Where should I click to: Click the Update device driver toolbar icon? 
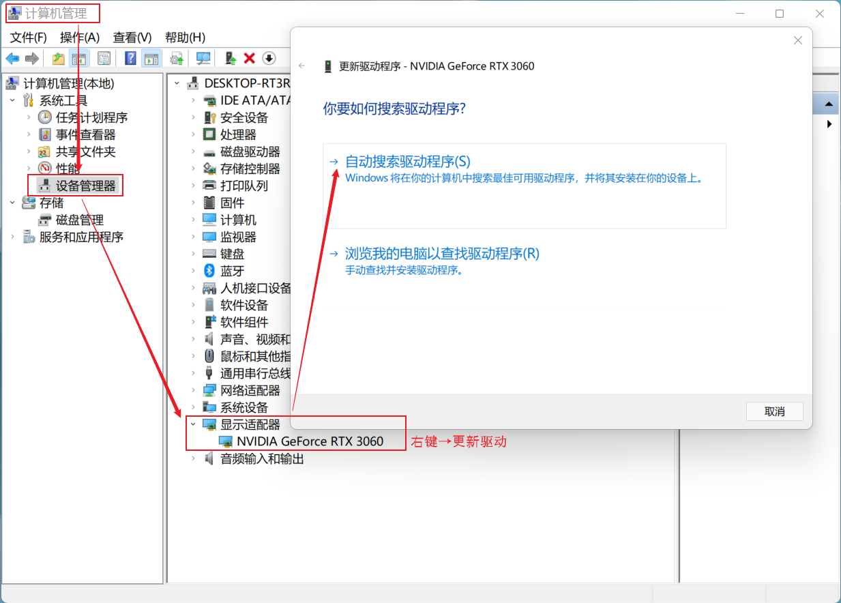[x=231, y=59]
